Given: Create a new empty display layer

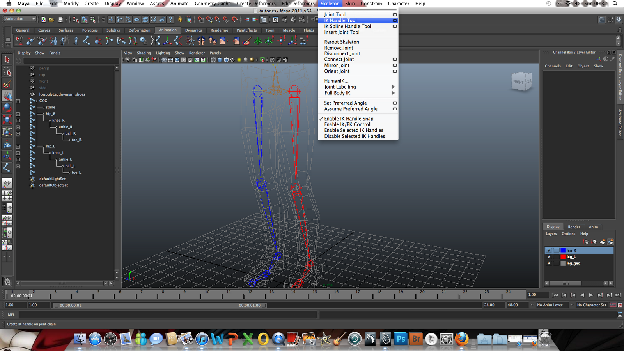Looking at the screenshot, I should click(602, 242).
